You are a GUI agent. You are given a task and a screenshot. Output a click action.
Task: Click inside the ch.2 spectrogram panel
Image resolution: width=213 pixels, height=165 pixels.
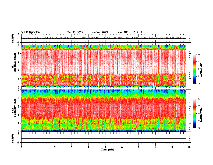coord(104,111)
